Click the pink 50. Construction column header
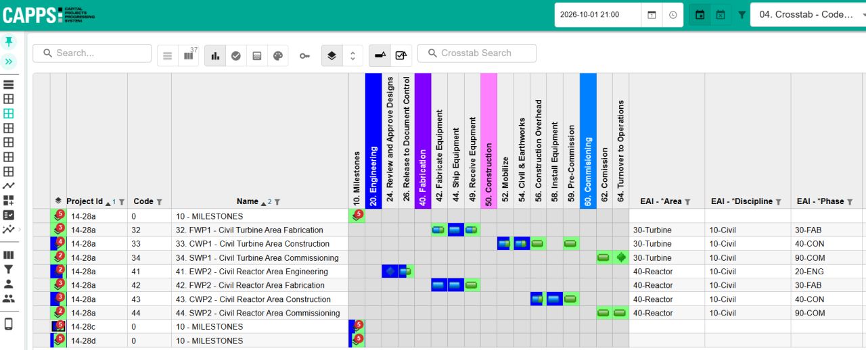Image resolution: width=866 pixels, height=350 pixels. point(489,141)
